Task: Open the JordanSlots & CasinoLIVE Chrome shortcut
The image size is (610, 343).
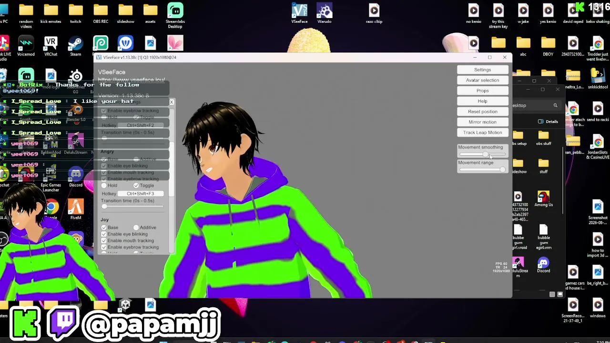Action: tap(598, 146)
